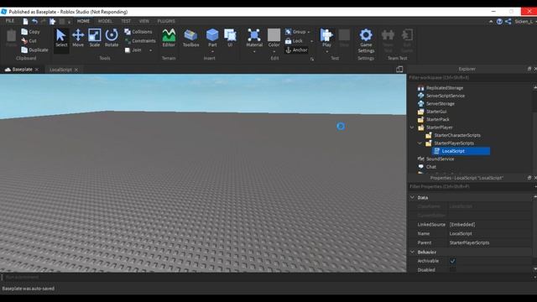Open the Color swatch picker
537x302 pixels.
pos(274,35)
